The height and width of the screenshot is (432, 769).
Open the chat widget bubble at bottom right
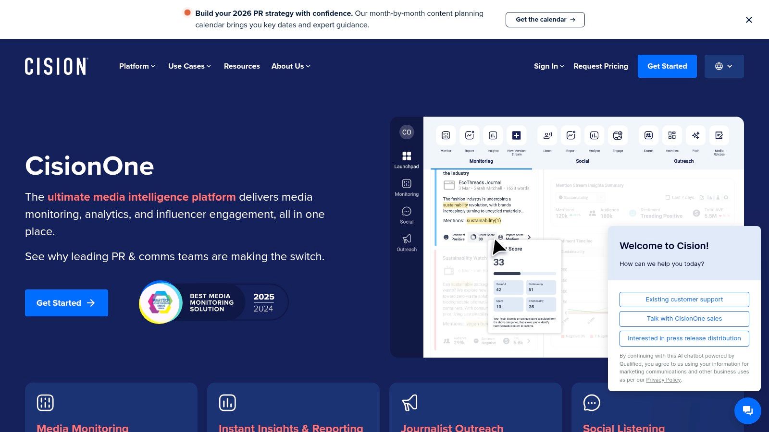point(747,411)
